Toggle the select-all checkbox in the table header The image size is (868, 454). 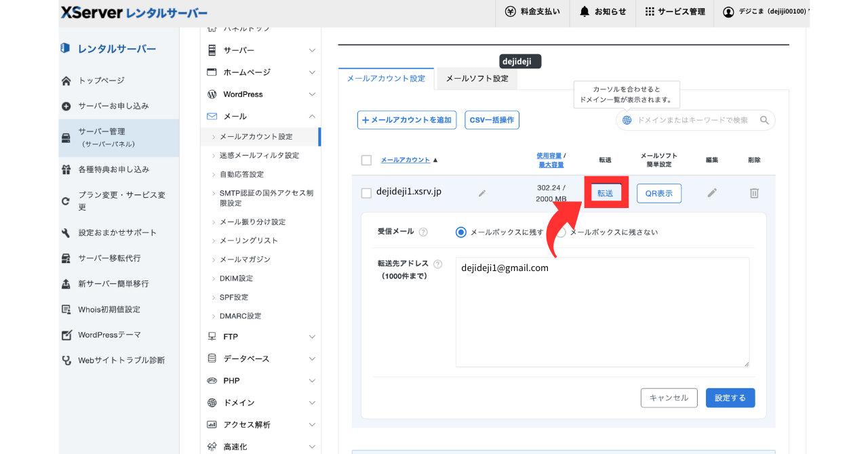pyautogui.click(x=366, y=160)
